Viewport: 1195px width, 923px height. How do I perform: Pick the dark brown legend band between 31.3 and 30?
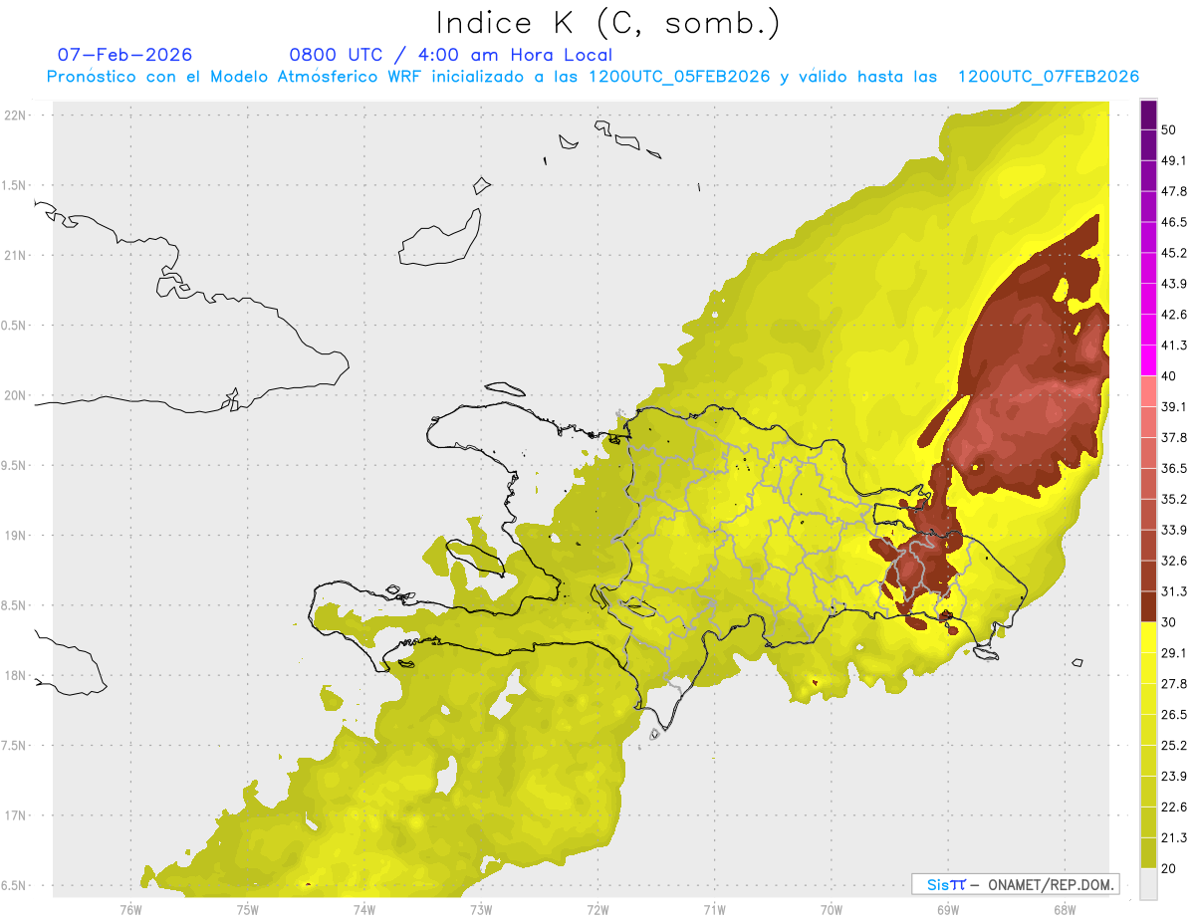click(x=1148, y=606)
